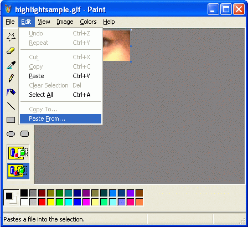Select the Eraser tool
The width and height of the screenshot is (248, 227).
(x=11, y=50)
